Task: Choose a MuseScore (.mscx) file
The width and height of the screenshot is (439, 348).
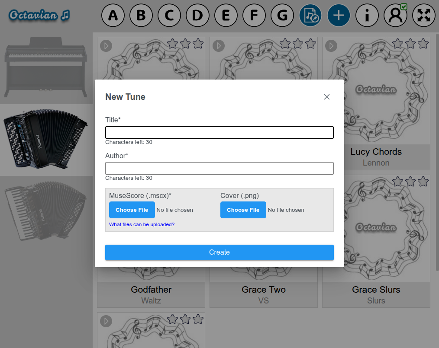Action: (132, 210)
